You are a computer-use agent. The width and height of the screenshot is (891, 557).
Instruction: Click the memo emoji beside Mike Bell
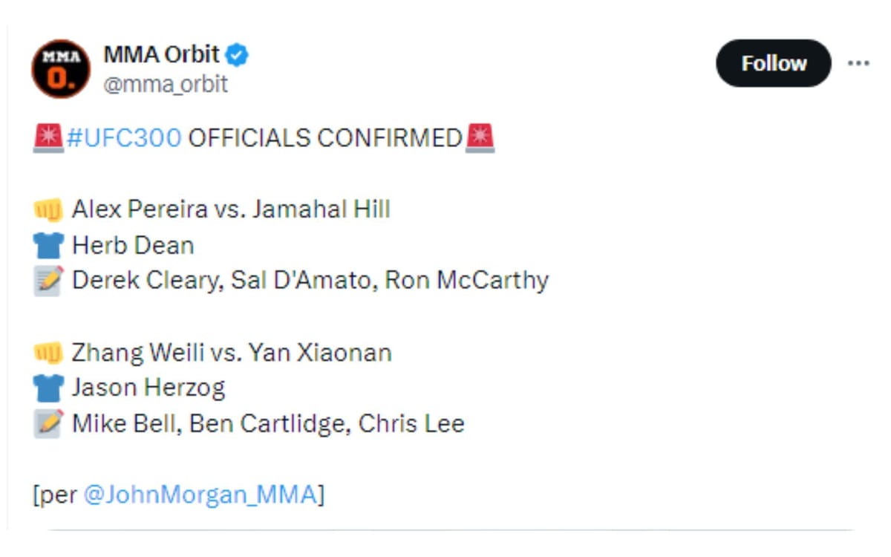coord(48,423)
